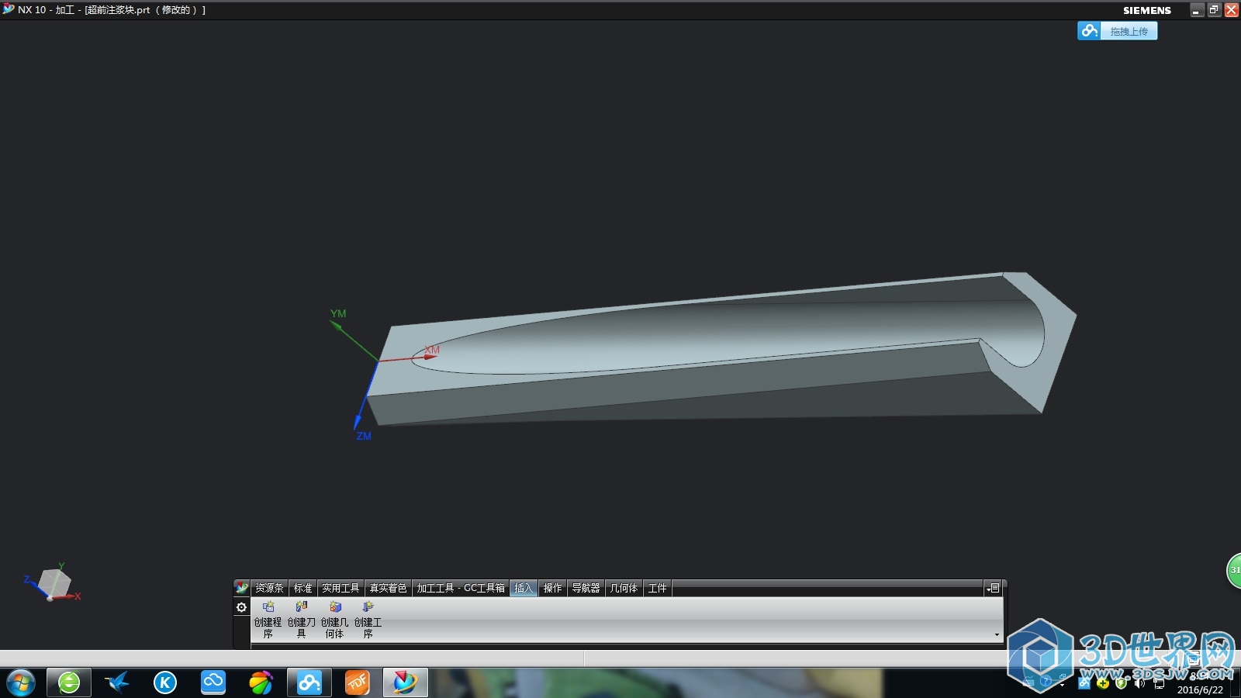Screen dimensions: 1241x698
Task: Switch to the 工件 tab
Action: (657, 589)
